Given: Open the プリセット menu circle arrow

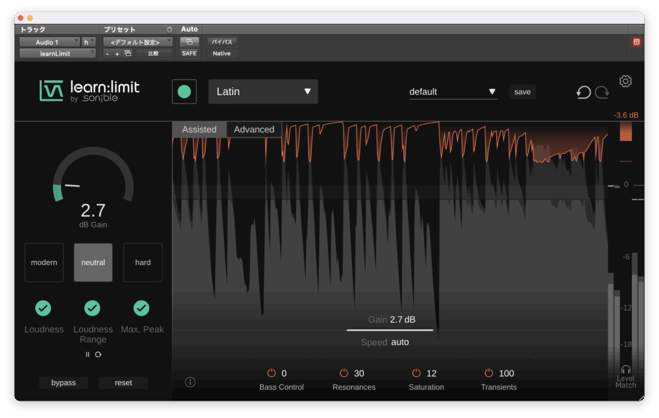Looking at the screenshot, I should (x=169, y=30).
